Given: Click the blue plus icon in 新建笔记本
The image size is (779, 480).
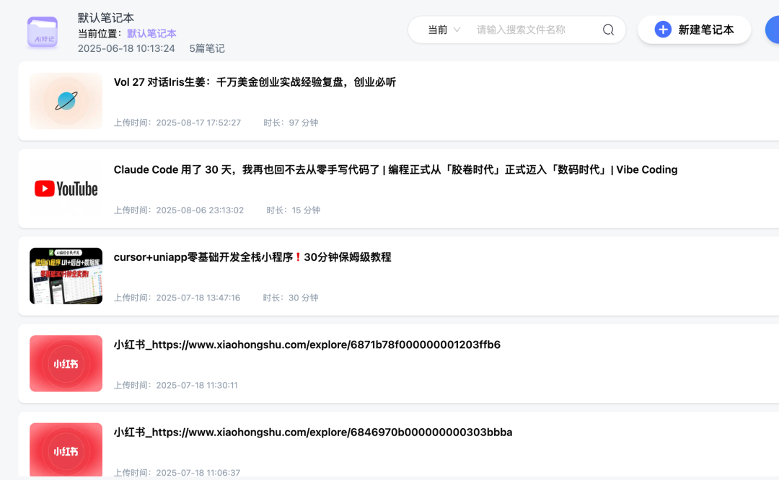Looking at the screenshot, I should [x=663, y=30].
